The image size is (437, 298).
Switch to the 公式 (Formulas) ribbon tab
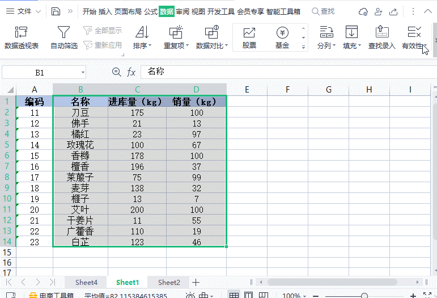[150, 11]
